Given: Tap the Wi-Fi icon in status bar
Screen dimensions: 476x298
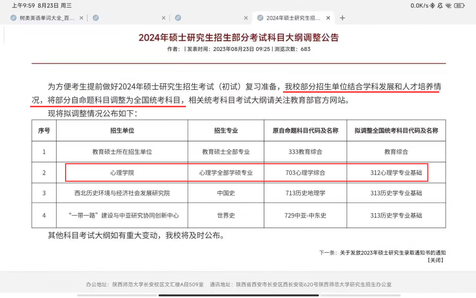Looking at the screenshot, I should 448,6.
